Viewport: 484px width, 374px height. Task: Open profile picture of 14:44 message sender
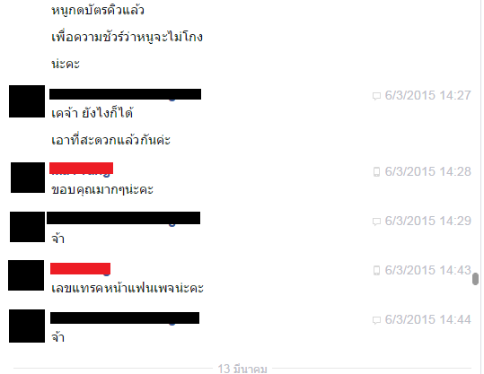coord(27,326)
